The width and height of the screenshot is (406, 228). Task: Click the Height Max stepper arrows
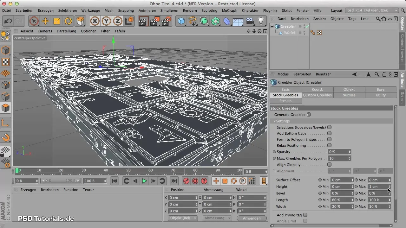(389, 187)
